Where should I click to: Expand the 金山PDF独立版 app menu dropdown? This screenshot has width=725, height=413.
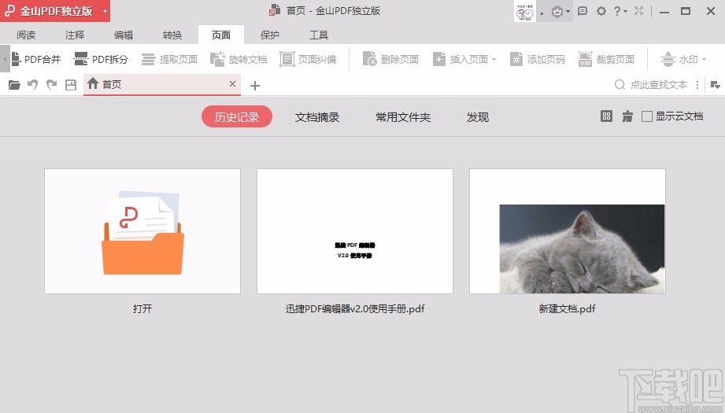pos(105,11)
